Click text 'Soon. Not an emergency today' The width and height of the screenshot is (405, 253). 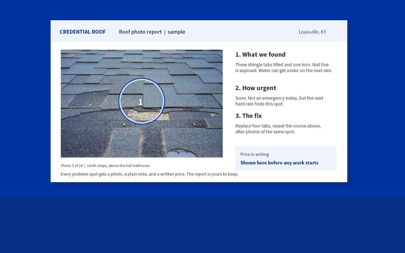click(x=267, y=98)
